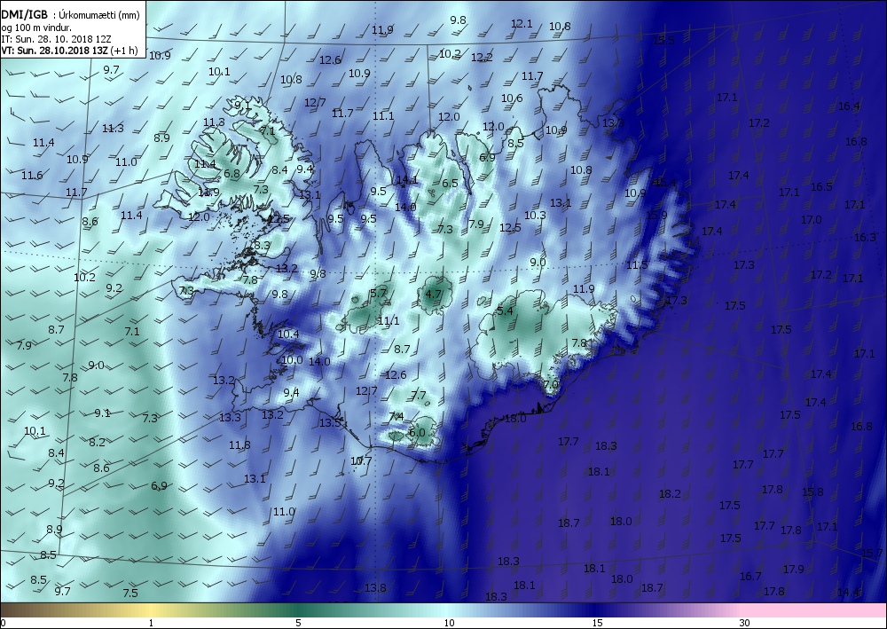Viewport: 887px width, 629px height.
Task: Click the 15.5 value near the top
Action: (663, 40)
